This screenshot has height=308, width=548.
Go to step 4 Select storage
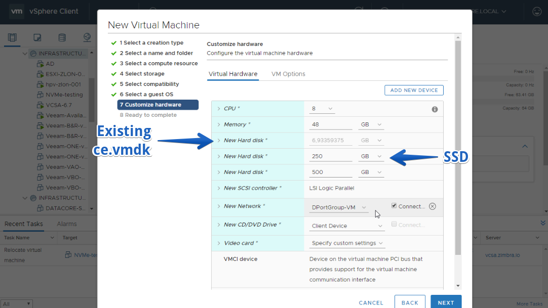[x=142, y=74]
